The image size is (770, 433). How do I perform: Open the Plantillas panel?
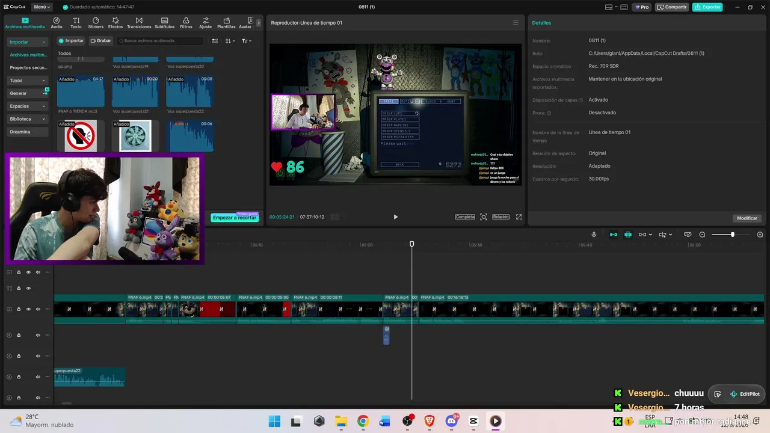point(226,23)
